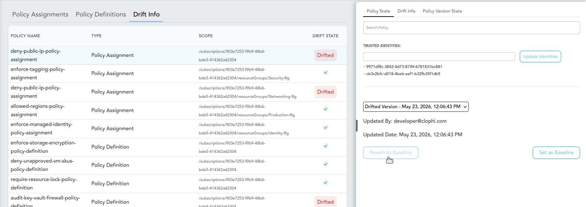586x207 pixels.
Task: Click Policy Assignment type in enforce-tagging row
Action: tap(112, 74)
